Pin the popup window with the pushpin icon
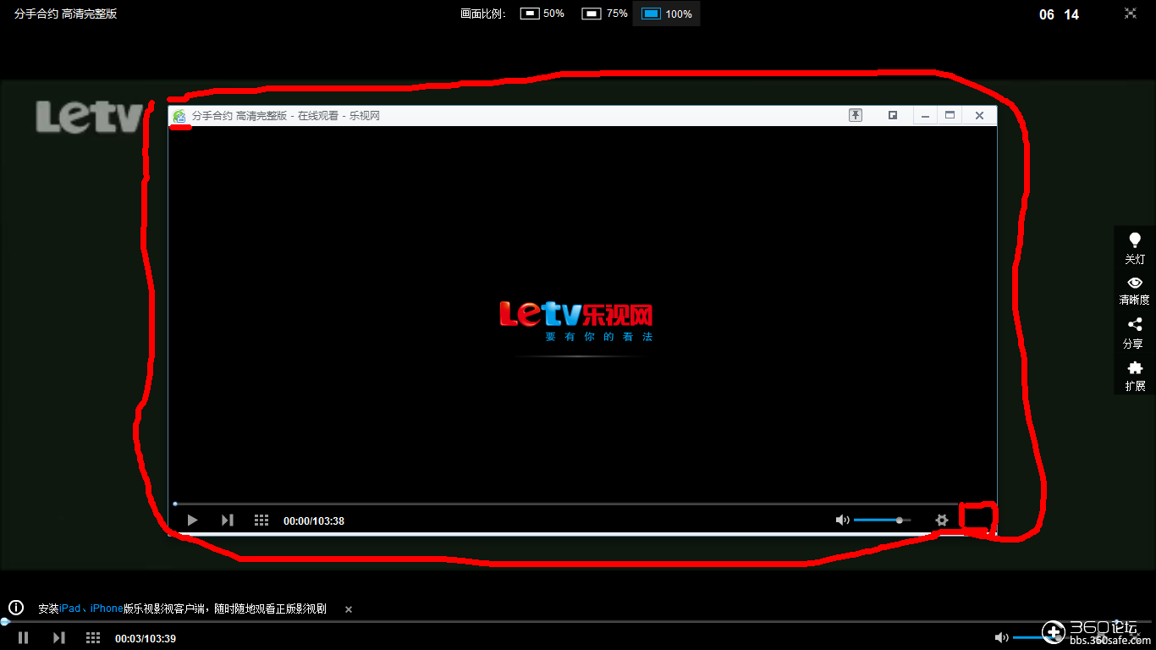Viewport: 1156px width, 650px height. point(856,115)
